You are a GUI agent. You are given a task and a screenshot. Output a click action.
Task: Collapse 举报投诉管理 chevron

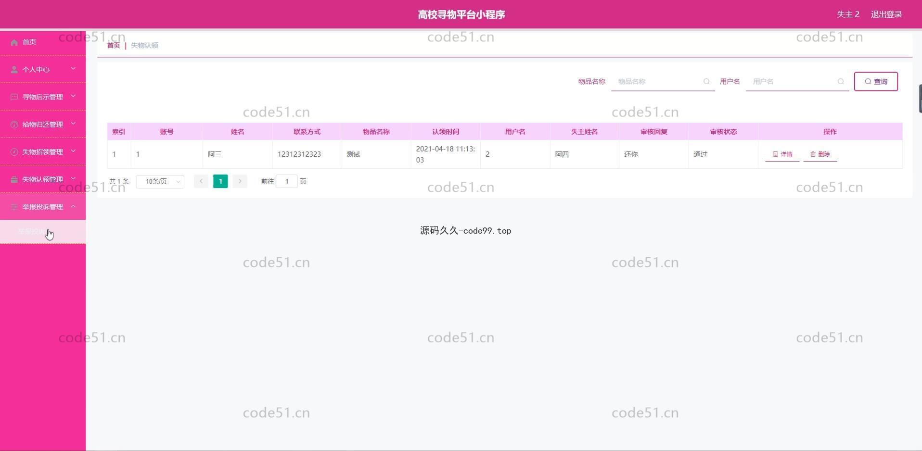[x=73, y=206]
